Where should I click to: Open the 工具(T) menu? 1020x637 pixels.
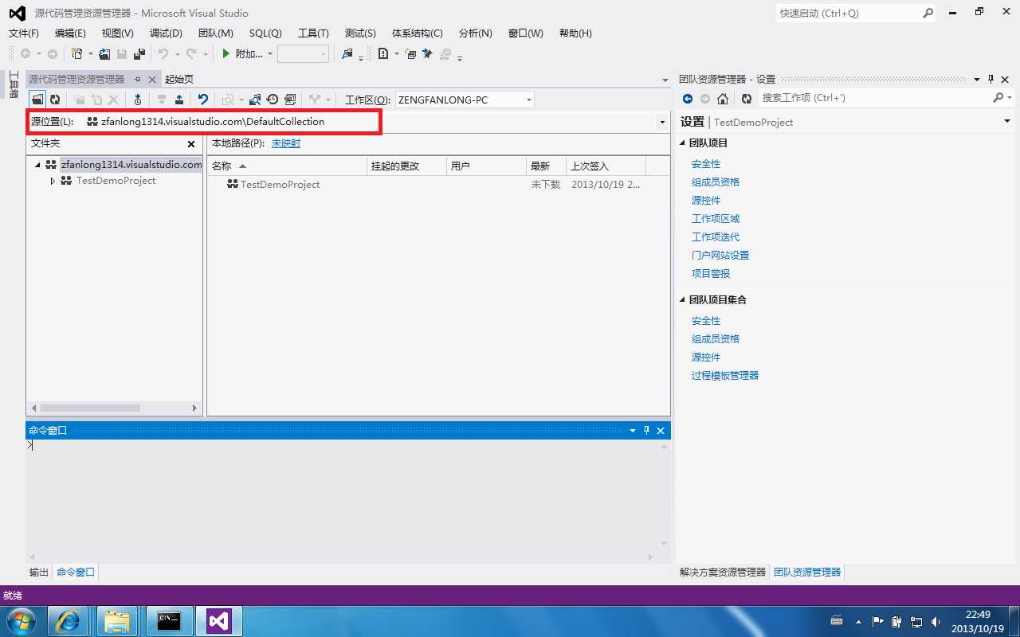pyautogui.click(x=313, y=33)
